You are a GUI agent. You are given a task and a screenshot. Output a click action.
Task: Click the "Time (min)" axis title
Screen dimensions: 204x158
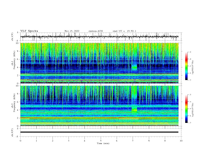[103, 143]
